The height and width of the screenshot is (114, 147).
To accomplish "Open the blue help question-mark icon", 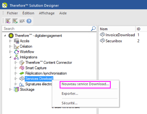I will tap(29, 21).
